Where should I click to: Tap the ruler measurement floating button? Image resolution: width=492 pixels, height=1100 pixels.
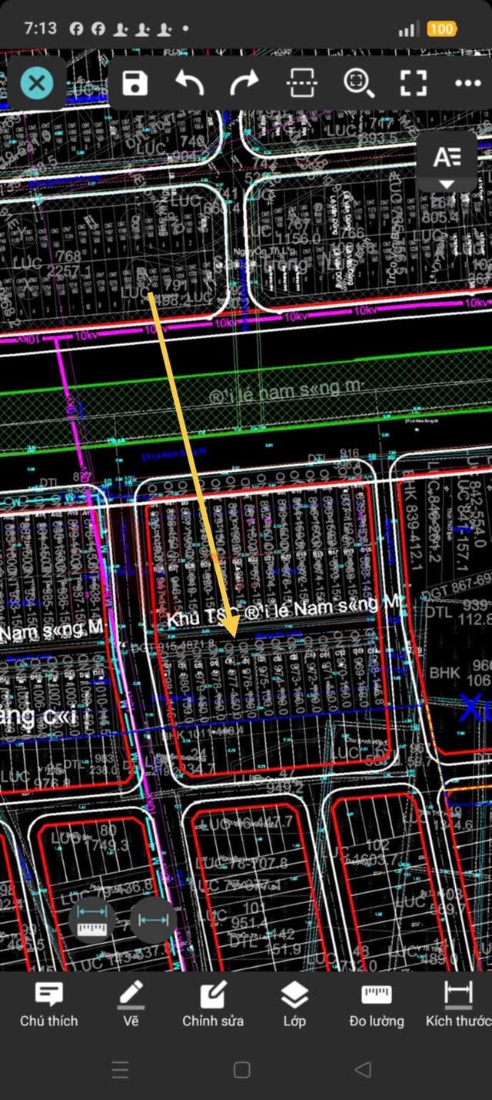pyautogui.click(x=92, y=919)
